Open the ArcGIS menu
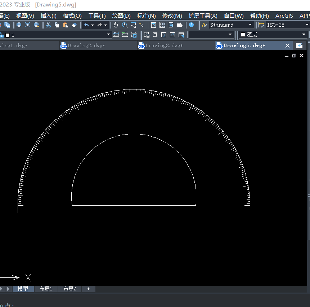This screenshot has height=307, width=310. click(x=284, y=16)
